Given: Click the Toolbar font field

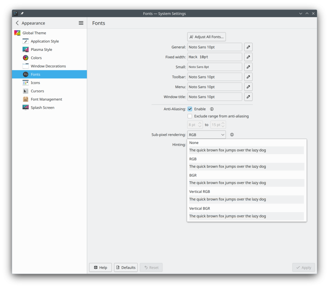Looking at the screenshot, I should 215,77.
